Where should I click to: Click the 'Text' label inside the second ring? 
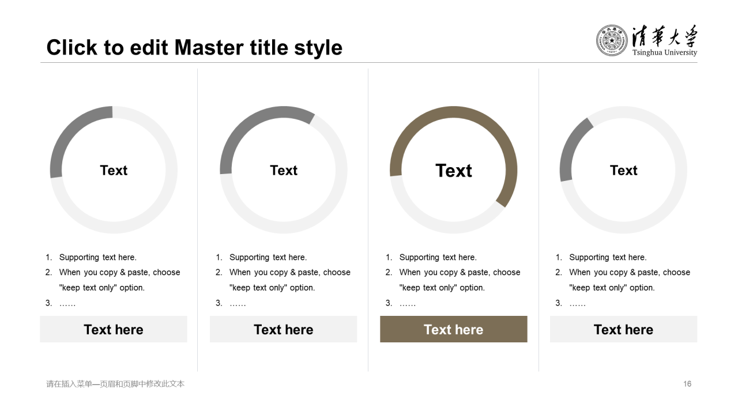click(x=284, y=171)
